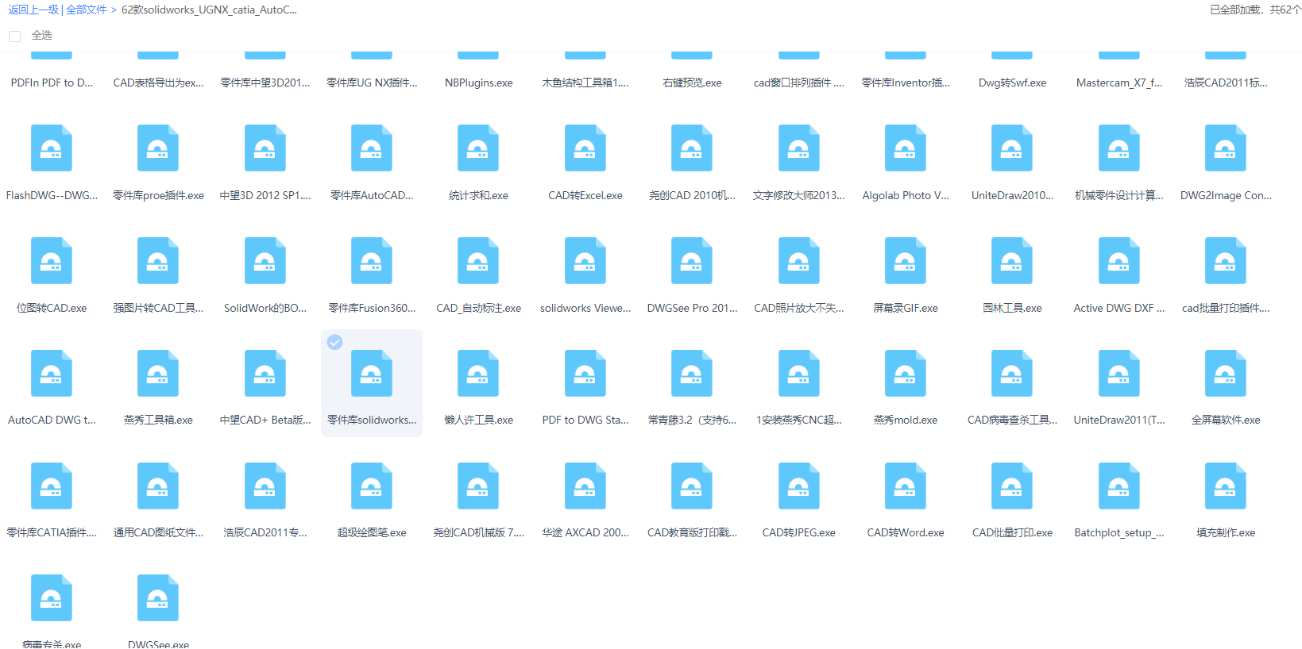Open the 位图转CAD.exe file icon
1302x649 pixels.
52,260
